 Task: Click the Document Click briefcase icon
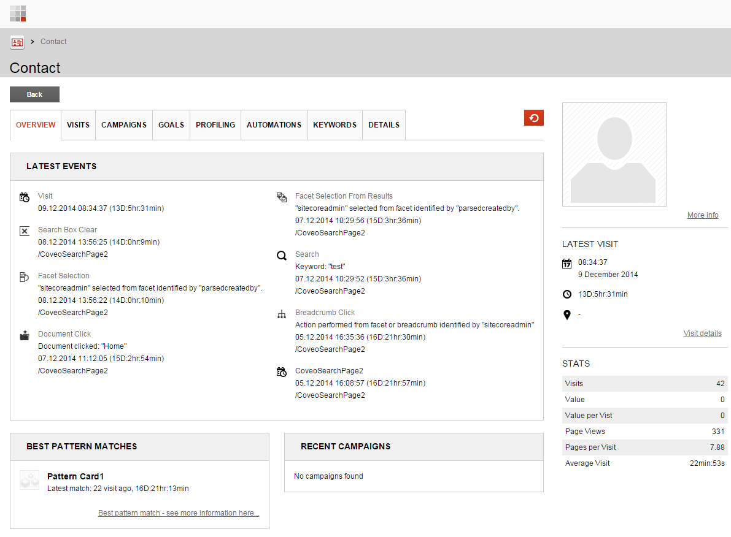23,335
